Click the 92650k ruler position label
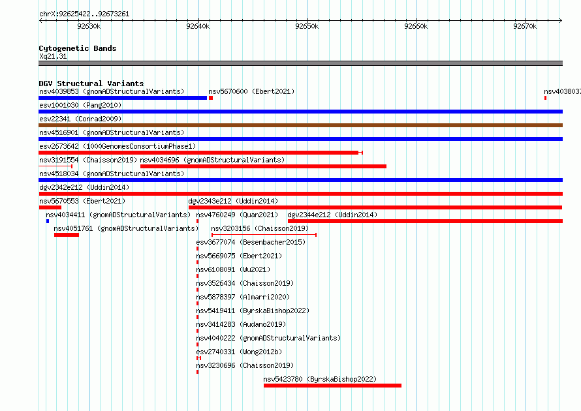The height and width of the screenshot is (411, 581). 307,26
